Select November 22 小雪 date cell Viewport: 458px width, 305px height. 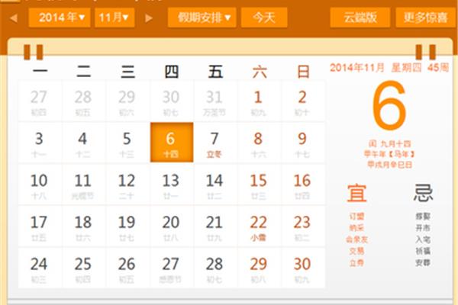pyautogui.click(x=259, y=226)
